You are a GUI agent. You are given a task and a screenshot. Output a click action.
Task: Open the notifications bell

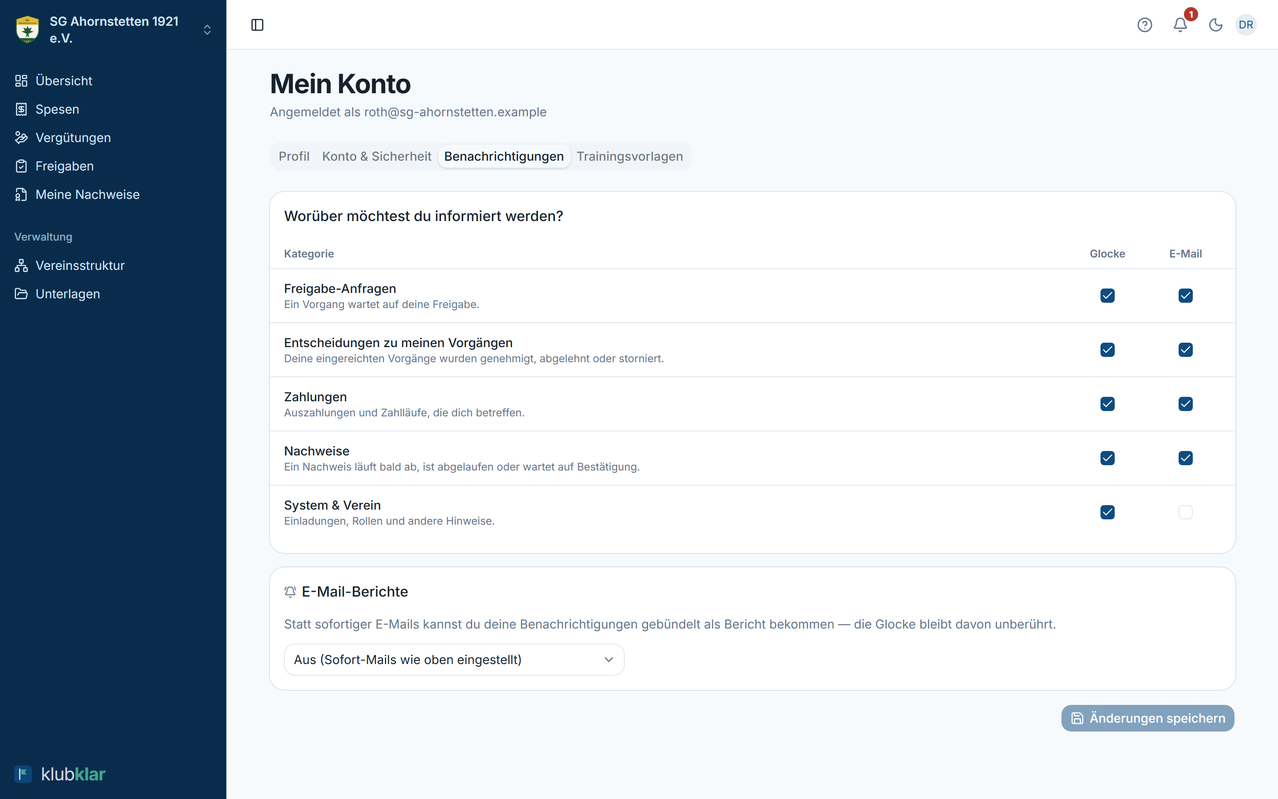tap(1180, 25)
